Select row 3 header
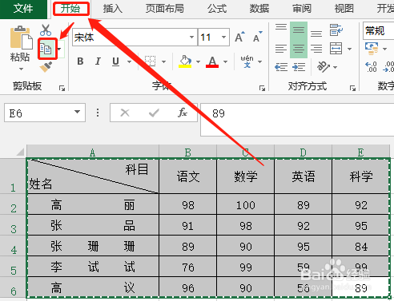 pos(14,225)
